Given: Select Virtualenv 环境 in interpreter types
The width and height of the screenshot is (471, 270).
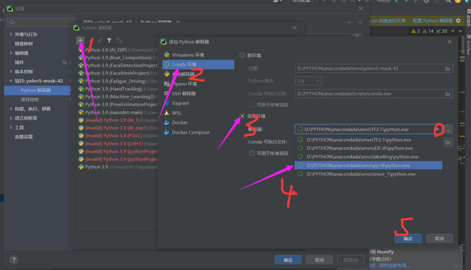Looking at the screenshot, I should tap(198, 55).
